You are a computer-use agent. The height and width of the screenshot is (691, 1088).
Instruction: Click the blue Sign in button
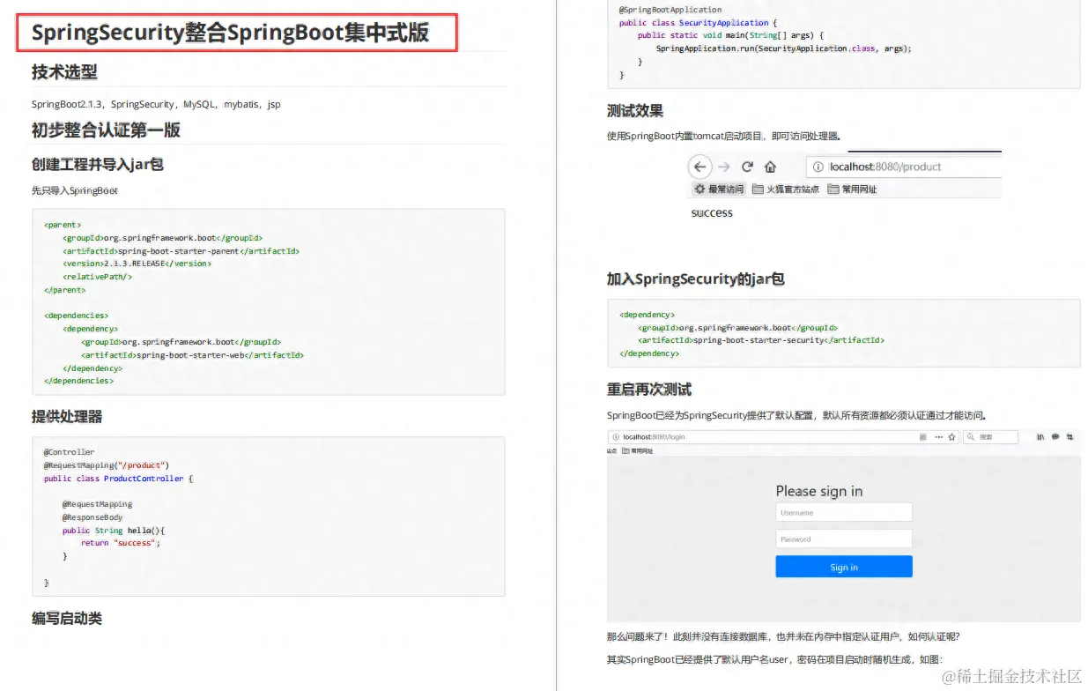pyautogui.click(x=844, y=567)
